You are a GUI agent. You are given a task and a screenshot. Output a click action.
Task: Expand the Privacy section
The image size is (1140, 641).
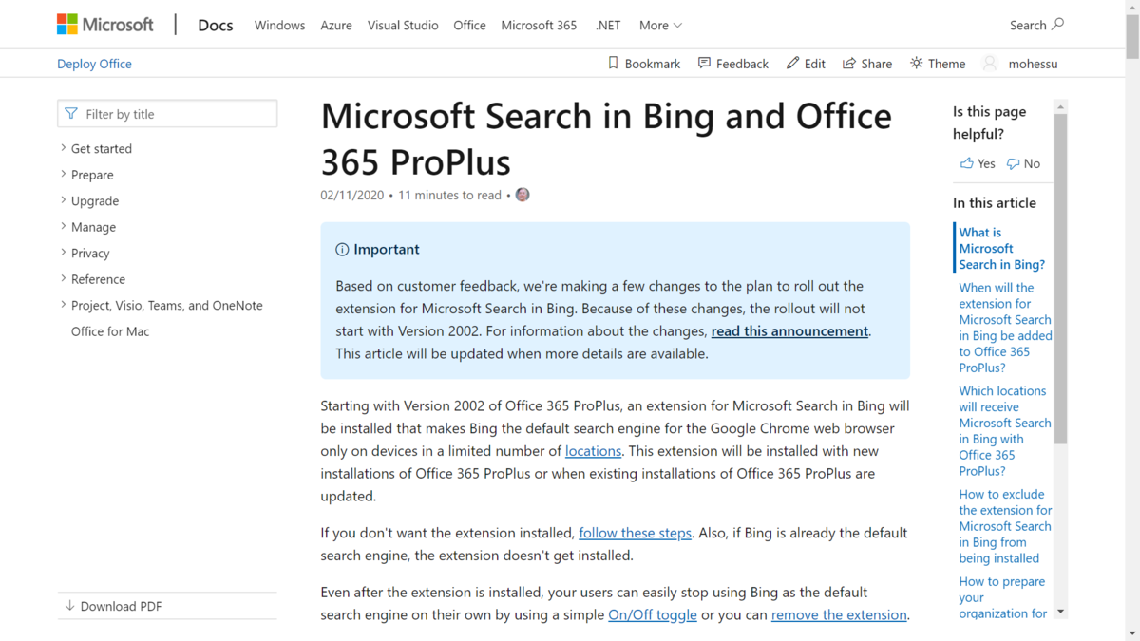[63, 253]
